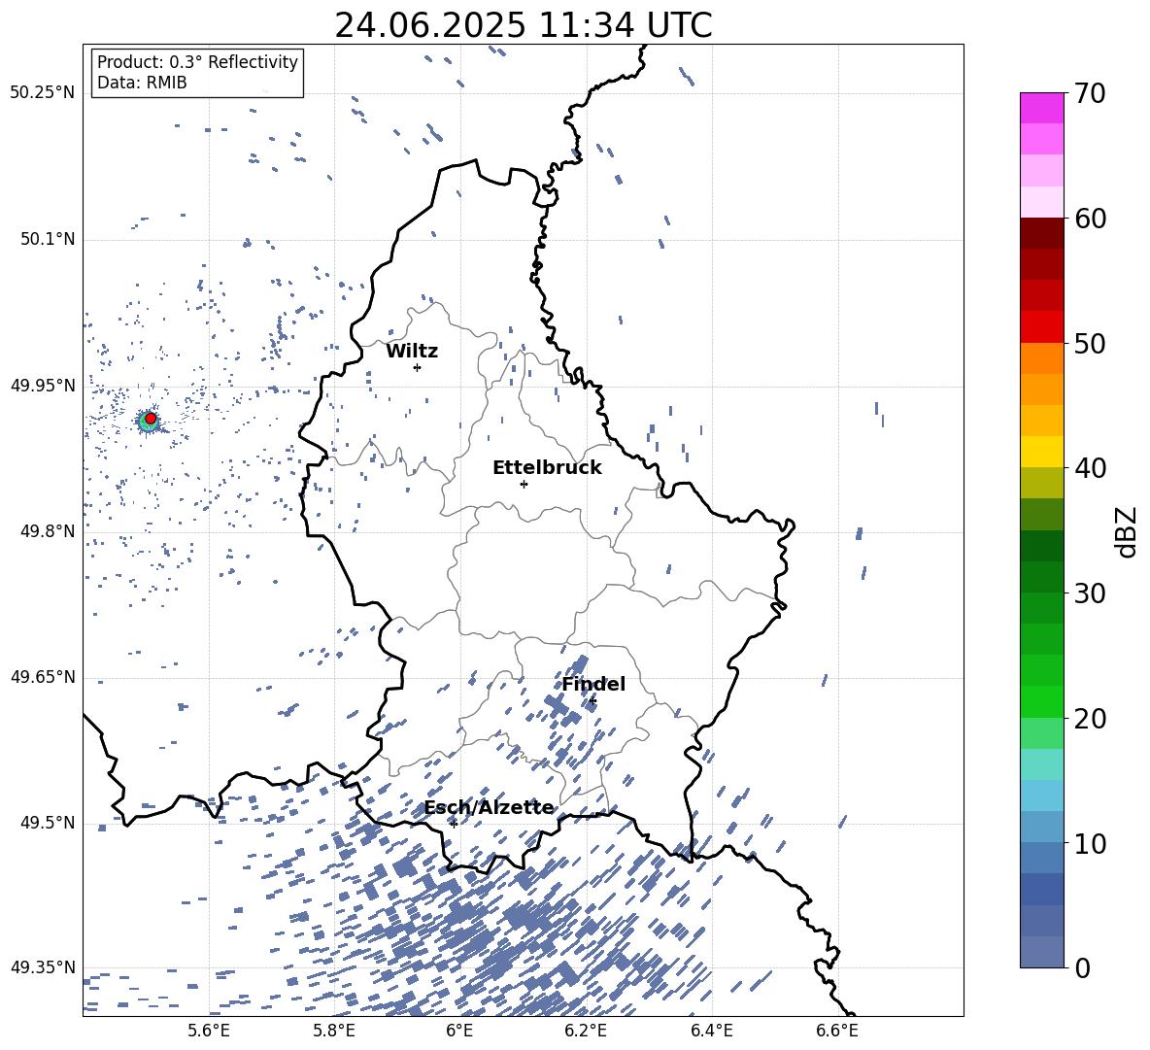The image size is (1150, 1050).
Task: Click the light cyan swatch just above 10
Action: tap(1041, 827)
